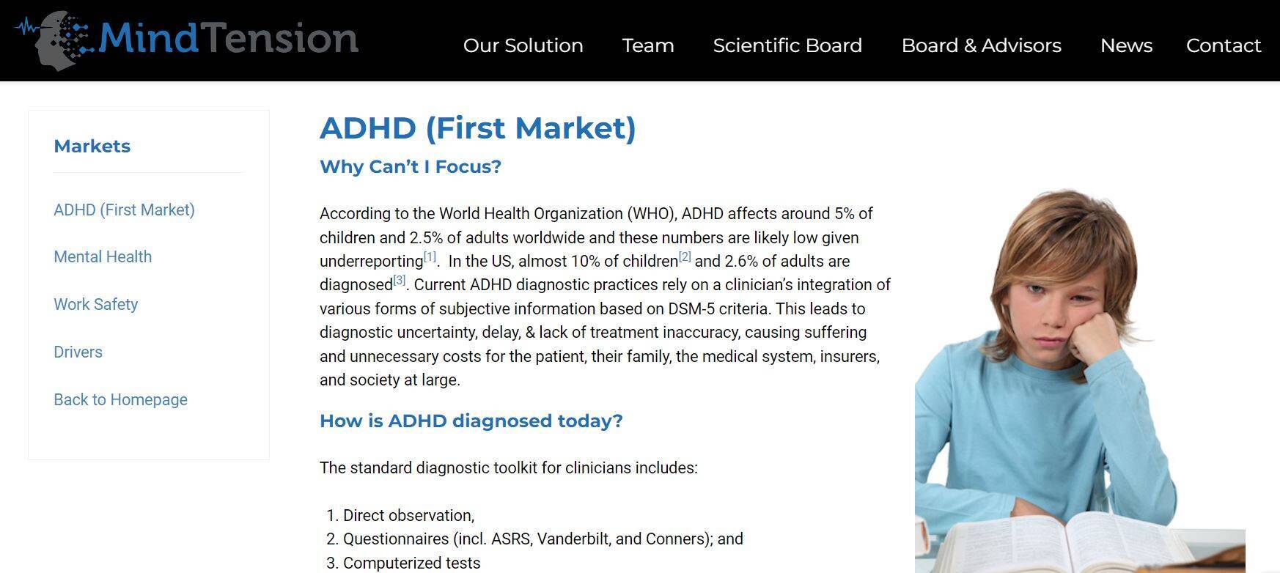Image resolution: width=1280 pixels, height=573 pixels.
Task: Click the Why Can't I Focus? subheading
Action: (x=410, y=167)
